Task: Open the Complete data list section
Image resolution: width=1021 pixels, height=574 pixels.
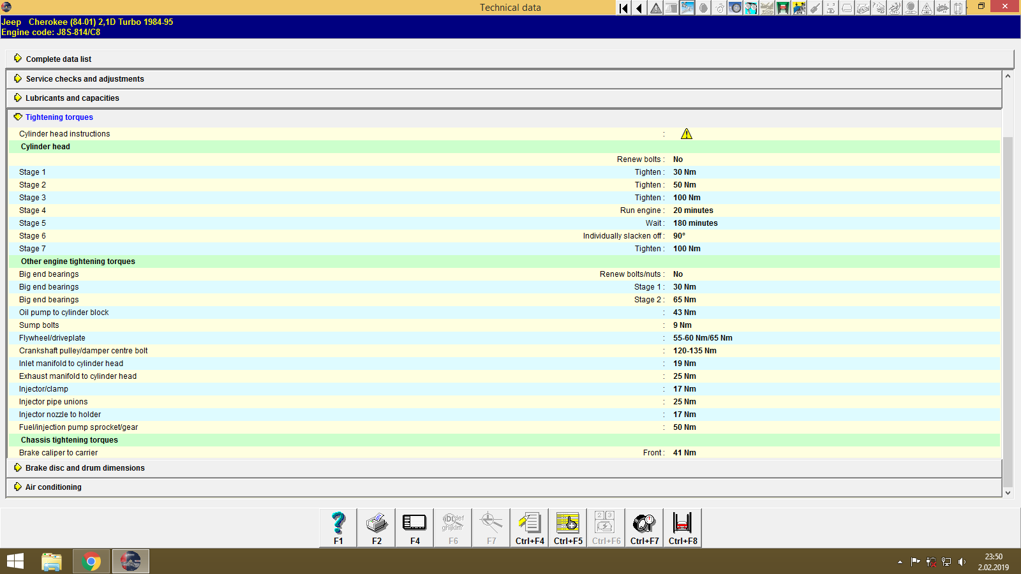Action: (x=58, y=59)
